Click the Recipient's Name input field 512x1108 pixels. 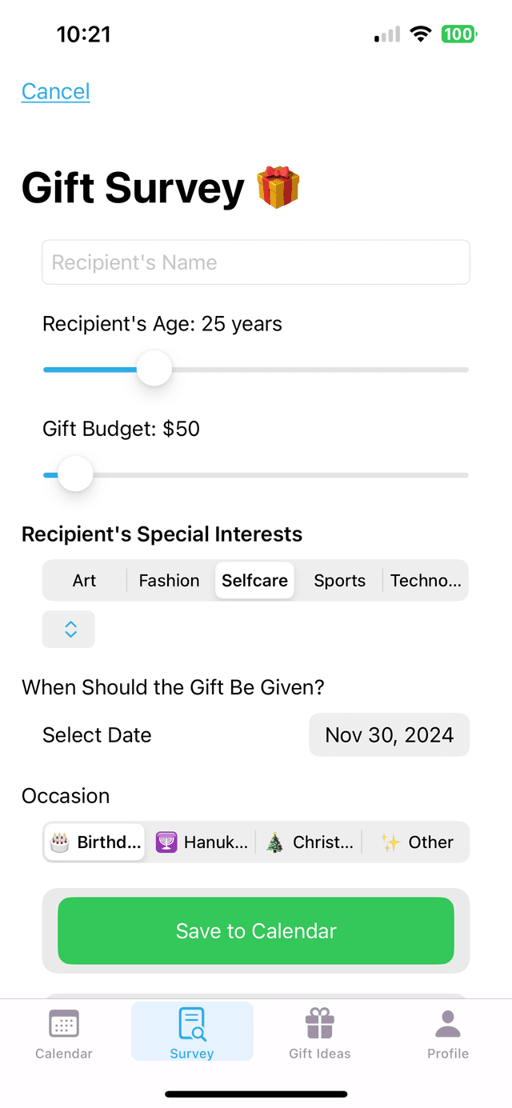[x=255, y=262]
